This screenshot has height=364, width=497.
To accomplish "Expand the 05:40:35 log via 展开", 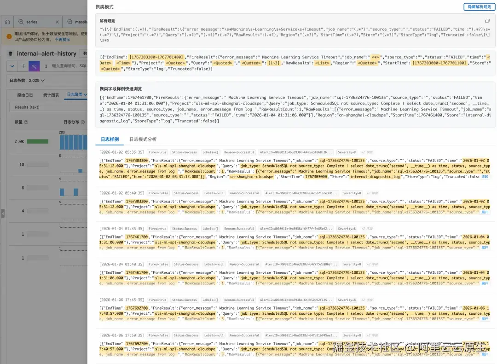I will [x=485, y=213].
